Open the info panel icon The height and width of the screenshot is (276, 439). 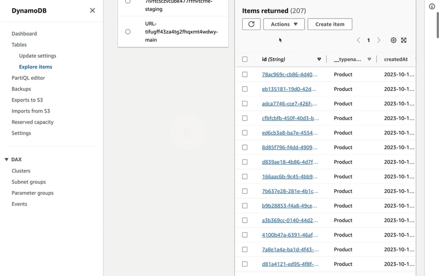click(432, 7)
